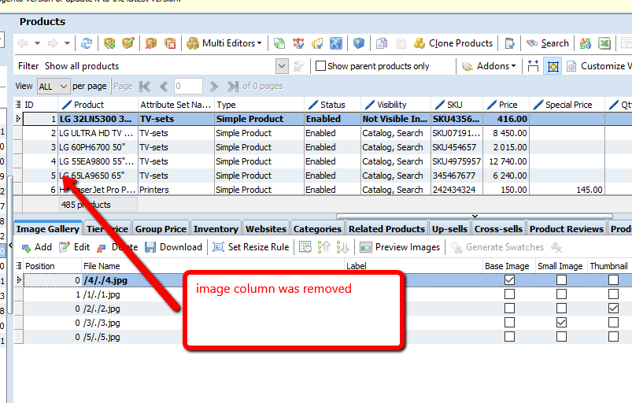Click the back navigation arrow
Viewport: 632px width, 403px height.
coord(23,43)
